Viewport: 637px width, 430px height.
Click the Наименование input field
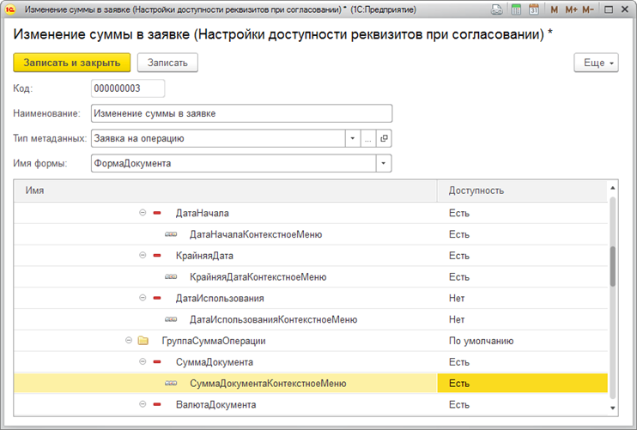point(240,113)
